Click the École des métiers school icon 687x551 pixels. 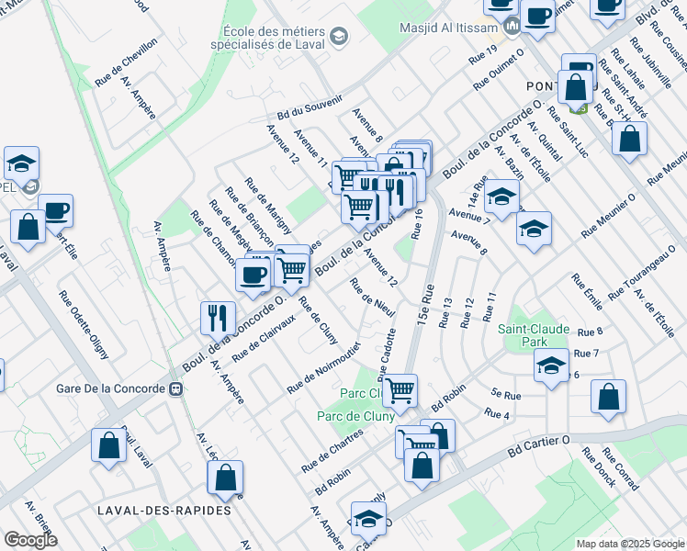coord(339,36)
